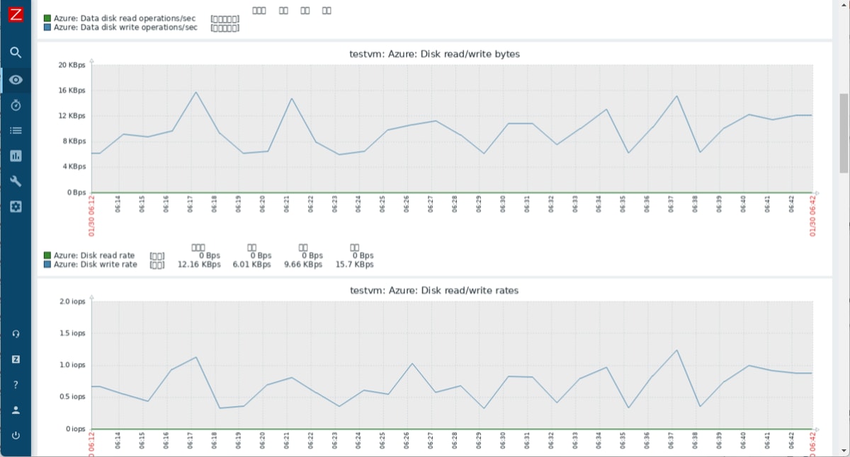The image size is (850, 457).
Task: Click the '6.01 KBps' min value
Action: tap(251, 265)
